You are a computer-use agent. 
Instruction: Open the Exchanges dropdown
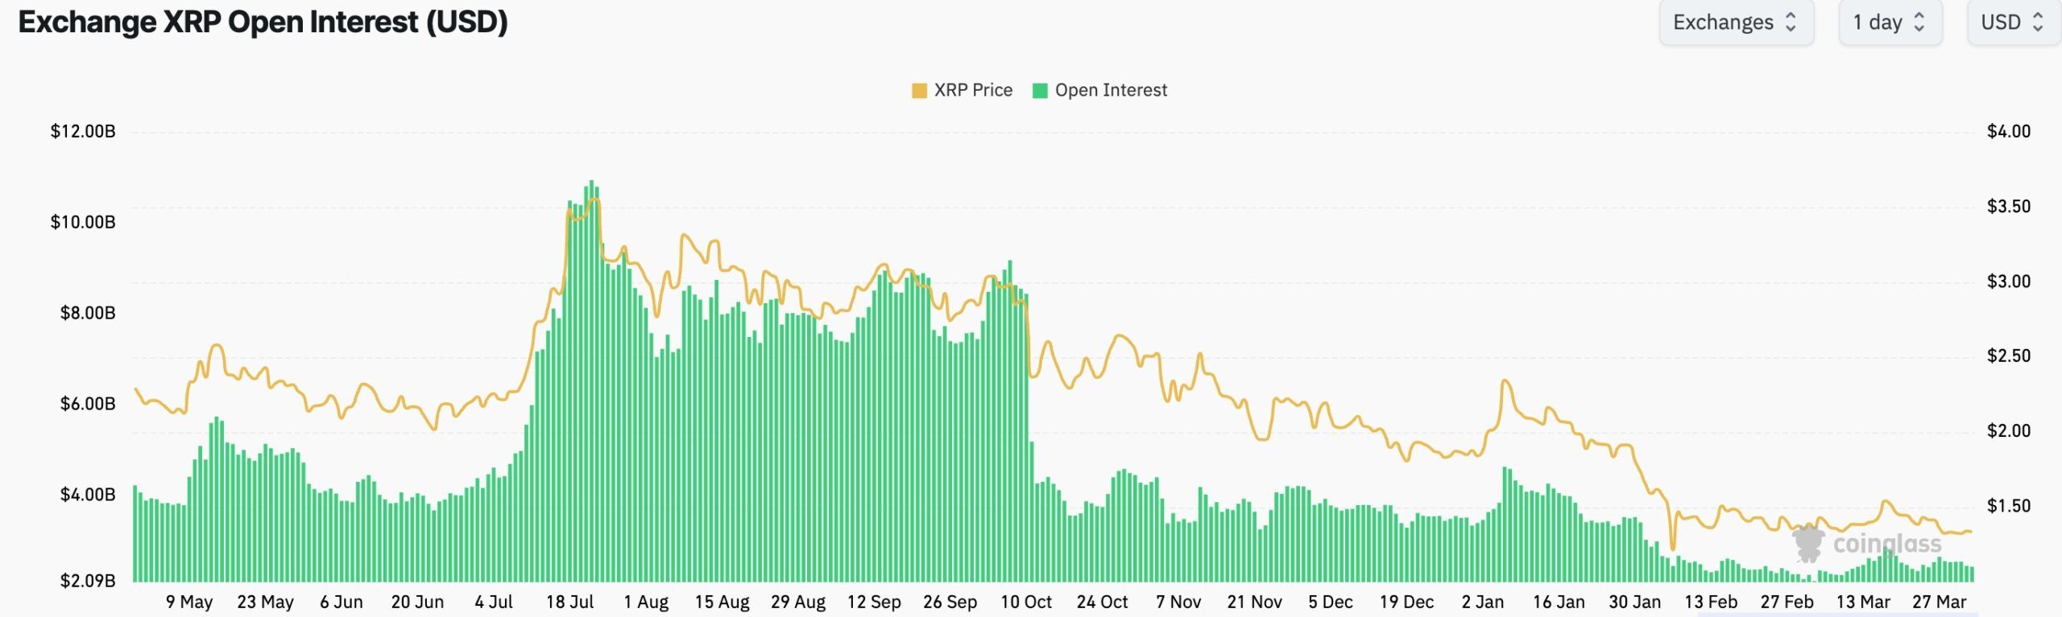pos(1736,23)
